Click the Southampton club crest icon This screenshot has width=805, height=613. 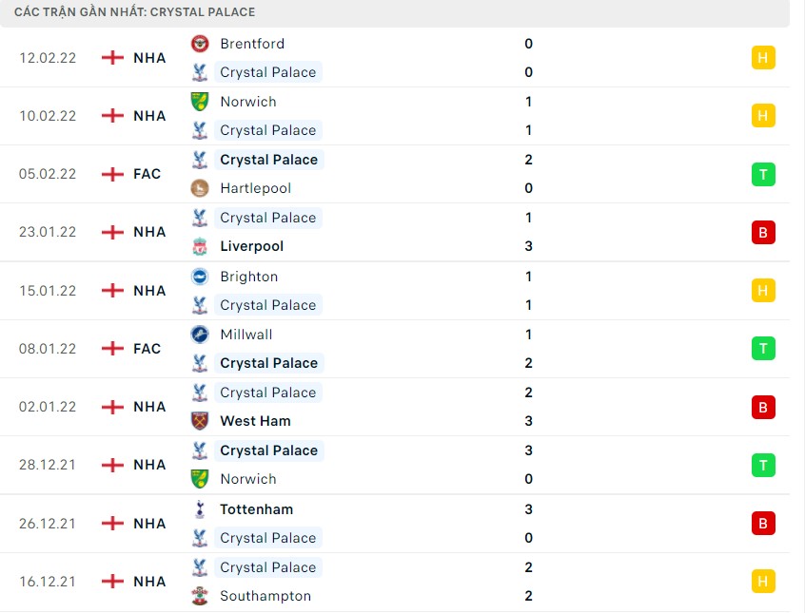pos(201,596)
